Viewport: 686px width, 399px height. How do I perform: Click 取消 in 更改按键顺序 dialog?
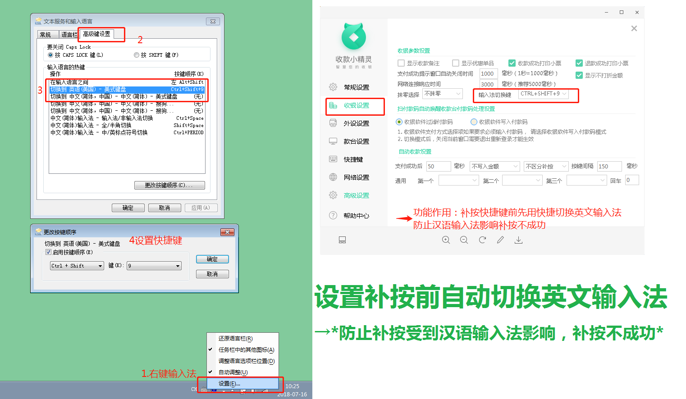point(212,274)
